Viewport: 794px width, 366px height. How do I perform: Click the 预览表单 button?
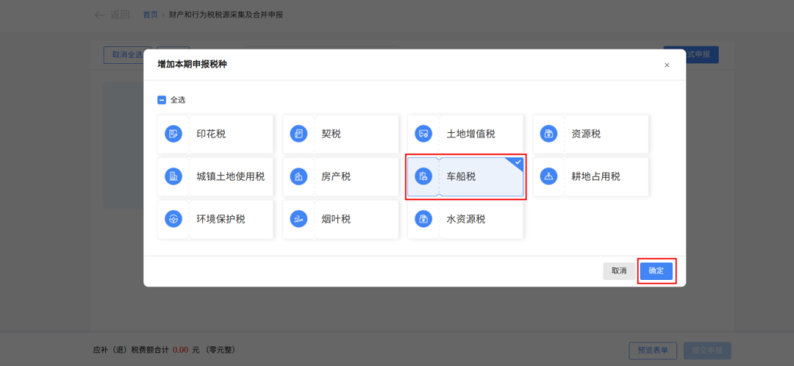click(x=653, y=351)
